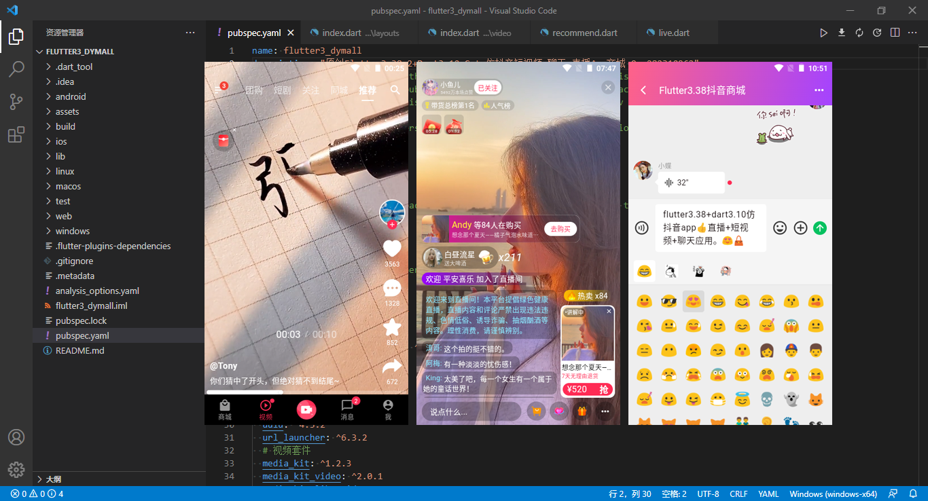
Task: Click the green send arrow in chat
Action: tap(820, 228)
